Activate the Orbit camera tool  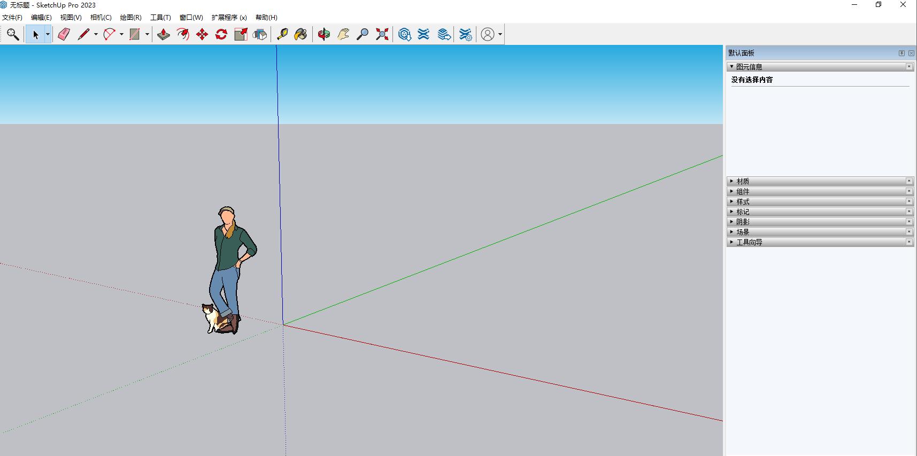click(x=324, y=35)
